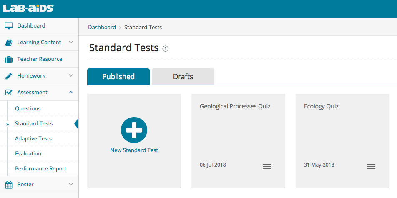
Task: Collapse the Assessment section chevron
Action: tap(71, 93)
